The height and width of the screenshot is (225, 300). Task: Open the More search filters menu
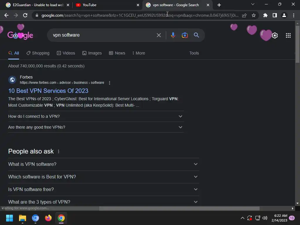[139, 53]
